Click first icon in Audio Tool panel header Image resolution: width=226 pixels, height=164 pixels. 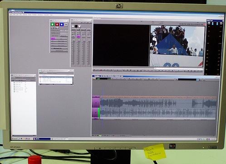click(209, 24)
